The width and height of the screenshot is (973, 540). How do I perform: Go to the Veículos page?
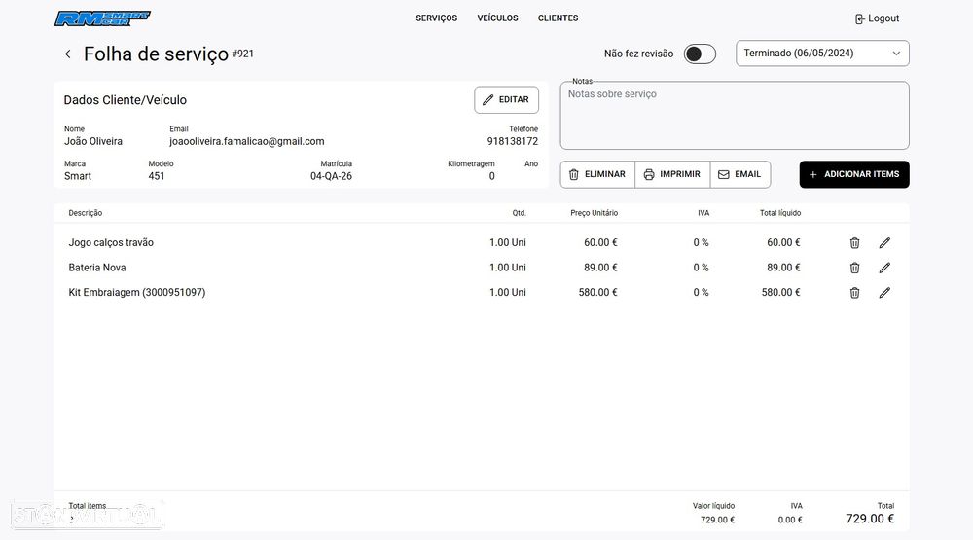coord(497,18)
